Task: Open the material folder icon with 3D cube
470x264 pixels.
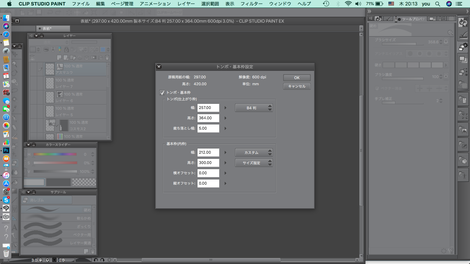Action: click(x=463, y=159)
